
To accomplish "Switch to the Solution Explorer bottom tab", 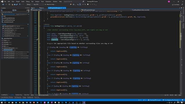I will [x=19, y=95].
